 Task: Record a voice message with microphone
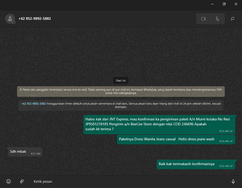pos(233,181)
